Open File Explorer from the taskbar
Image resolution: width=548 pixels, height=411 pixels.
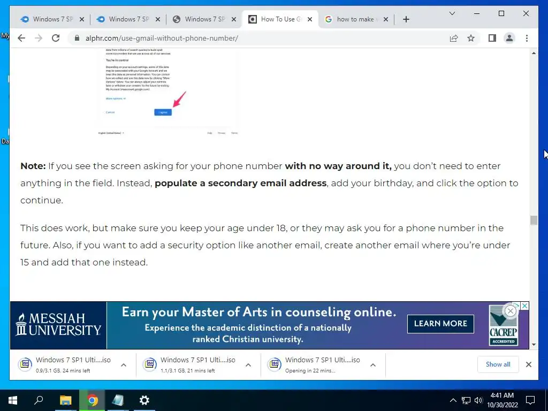[x=65, y=400]
